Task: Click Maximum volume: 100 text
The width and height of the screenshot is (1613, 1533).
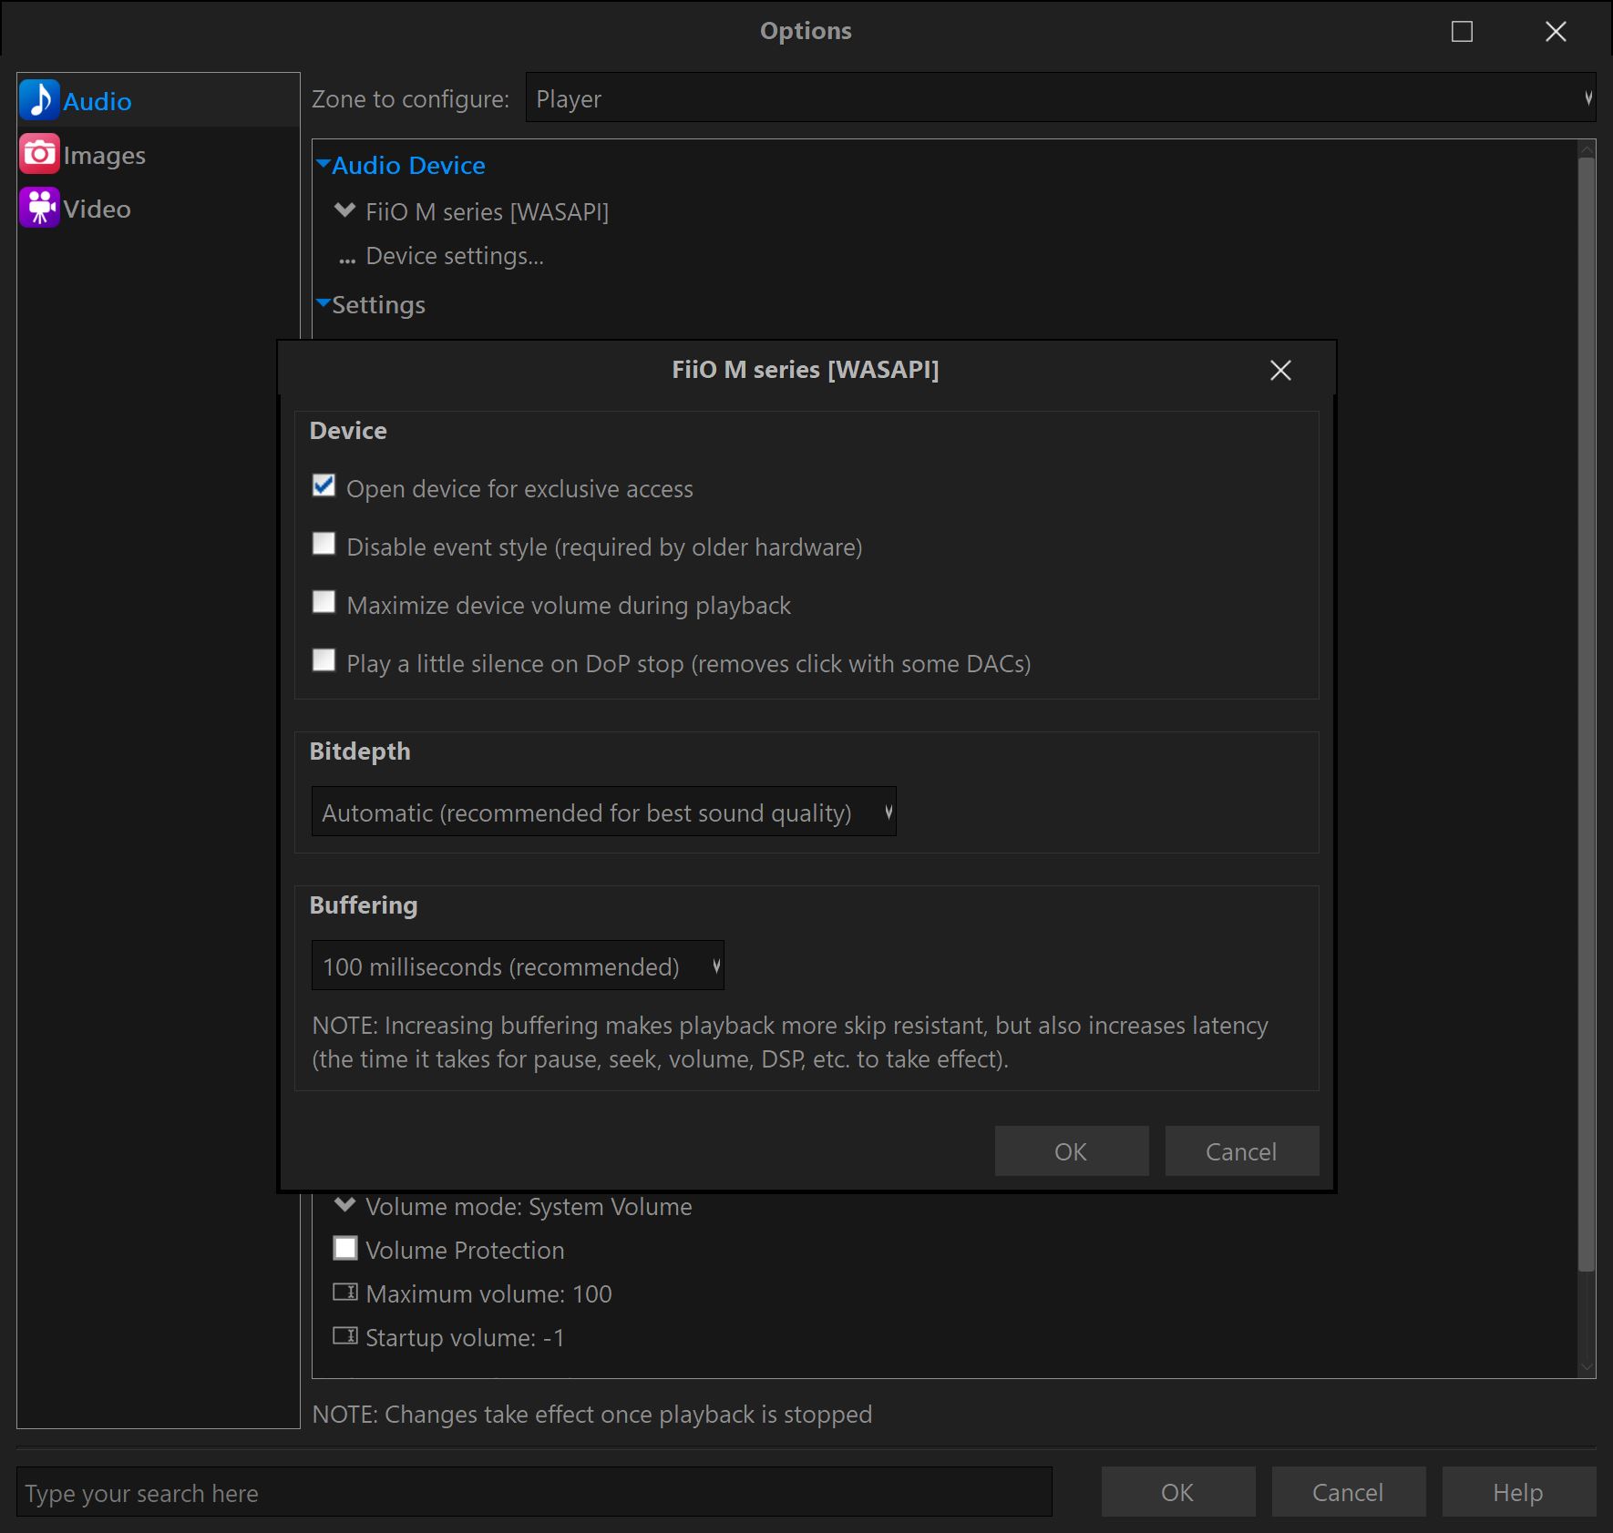Action: [488, 1293]
